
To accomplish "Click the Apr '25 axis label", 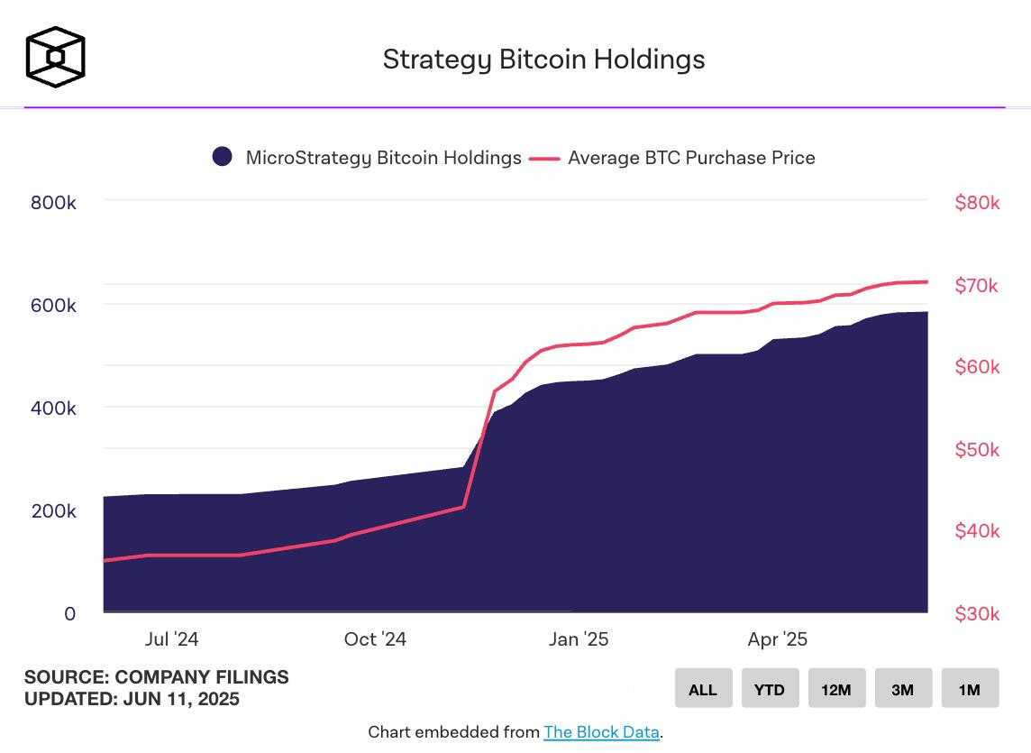I will 778,639.
